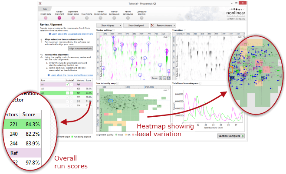Click the exclude X box for run A2
The image size is (286, 174).
coord(71,89)
